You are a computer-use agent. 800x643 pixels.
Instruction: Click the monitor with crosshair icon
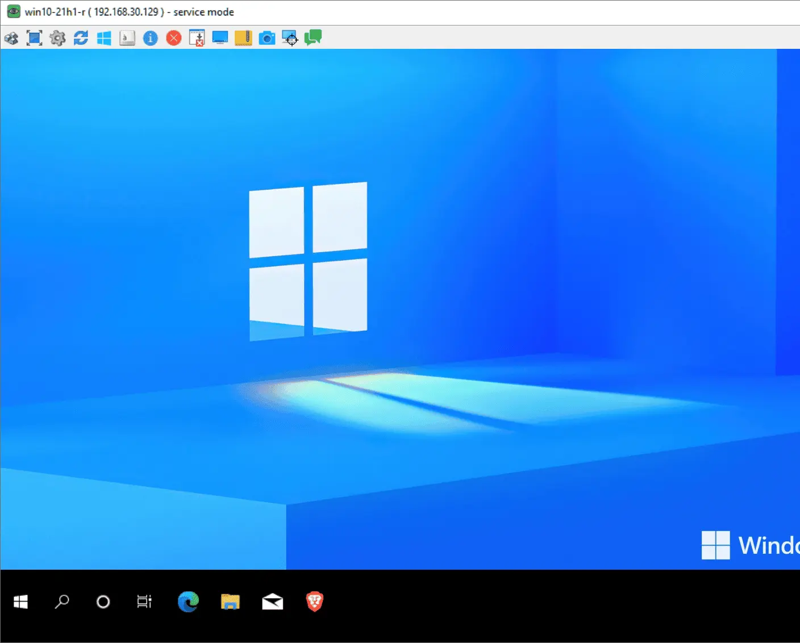(290, 38)
